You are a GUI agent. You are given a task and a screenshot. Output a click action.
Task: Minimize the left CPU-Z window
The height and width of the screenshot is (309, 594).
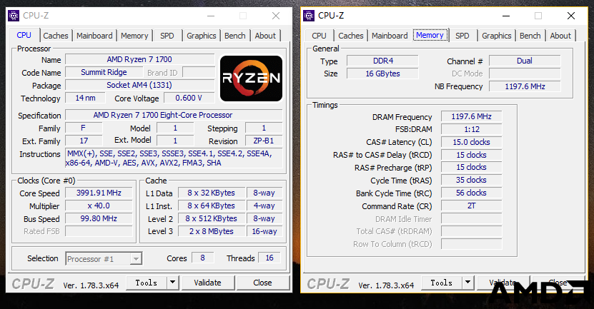point(211,16)
